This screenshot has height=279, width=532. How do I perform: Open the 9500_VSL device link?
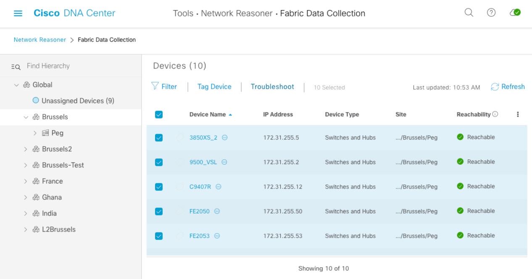click(x=203, y=162)
